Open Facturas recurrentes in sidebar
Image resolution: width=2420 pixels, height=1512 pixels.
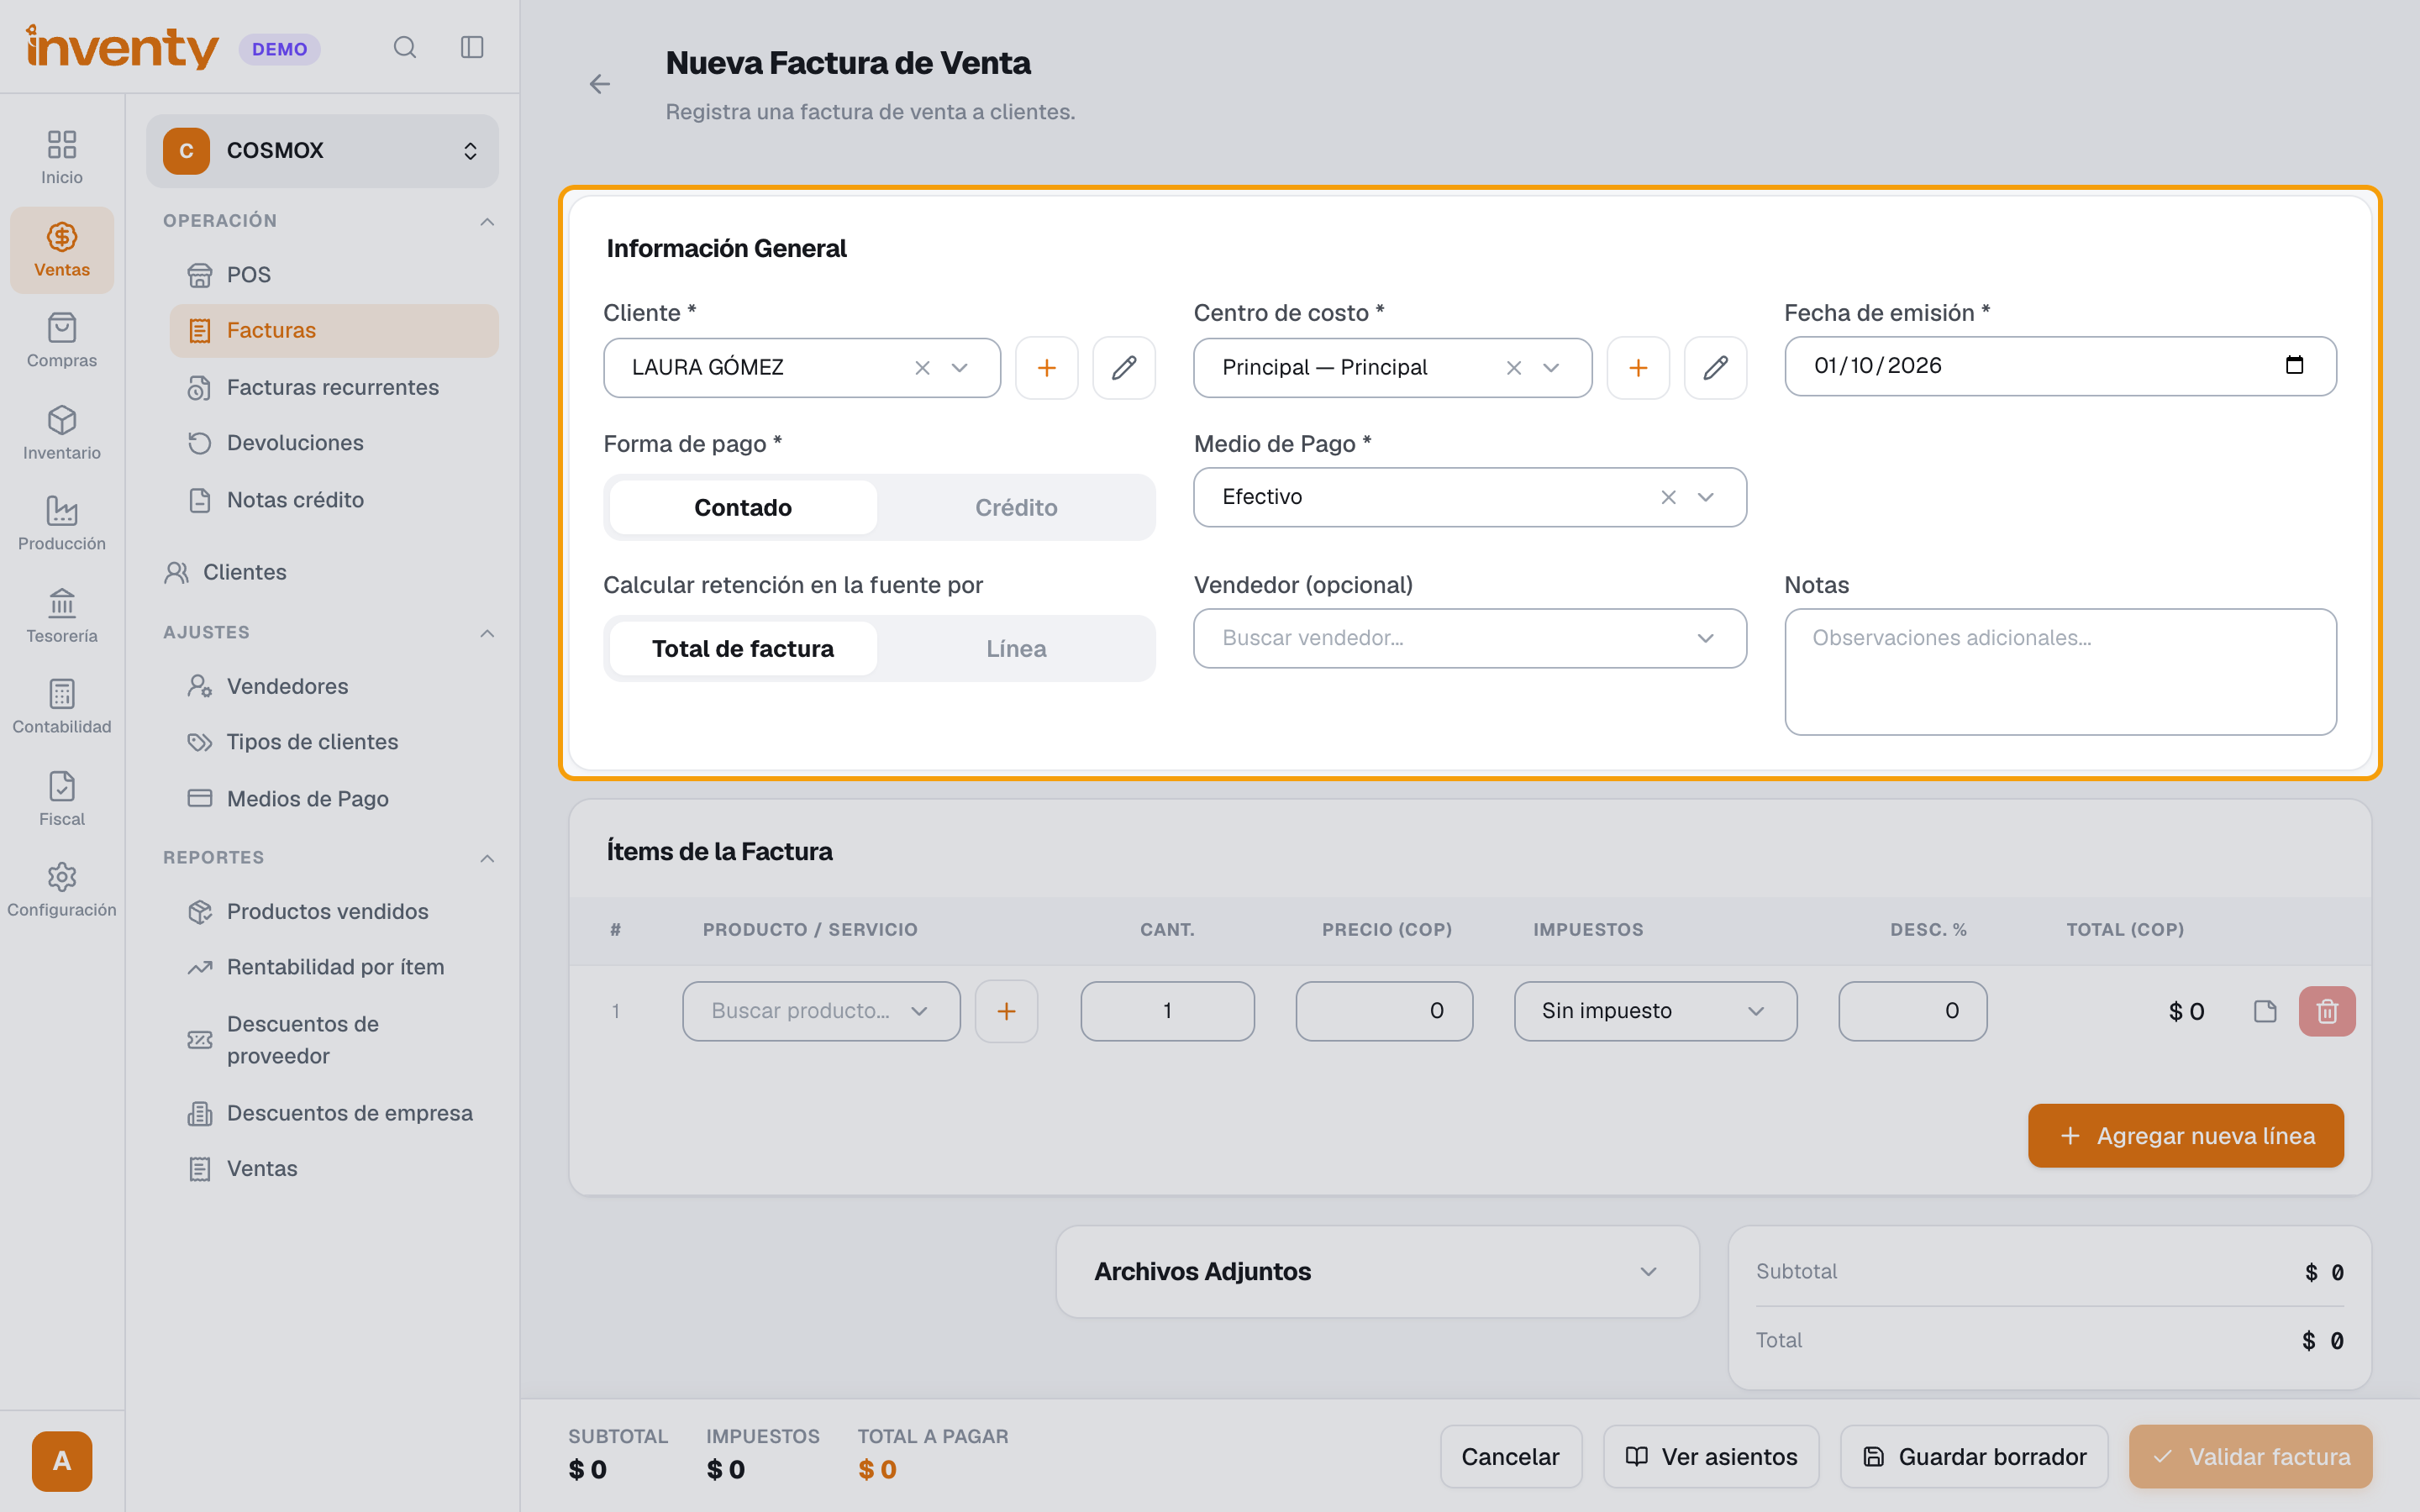(x=334, y=387)
